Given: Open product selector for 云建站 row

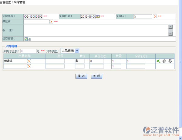Looking at the screenshot, I should coord(29,61).
